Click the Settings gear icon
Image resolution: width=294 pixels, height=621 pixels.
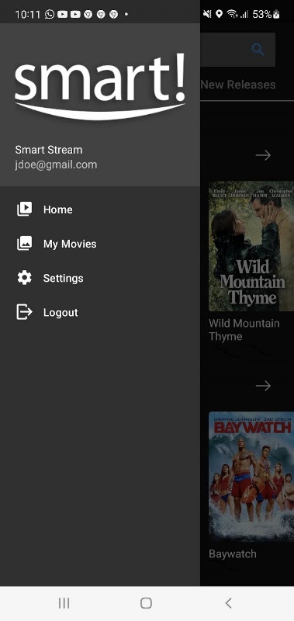click(25, 278)
